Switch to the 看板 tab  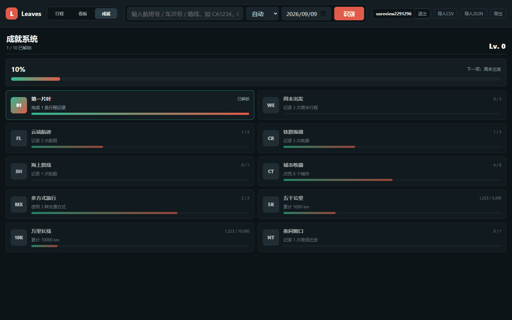point(83,14)
